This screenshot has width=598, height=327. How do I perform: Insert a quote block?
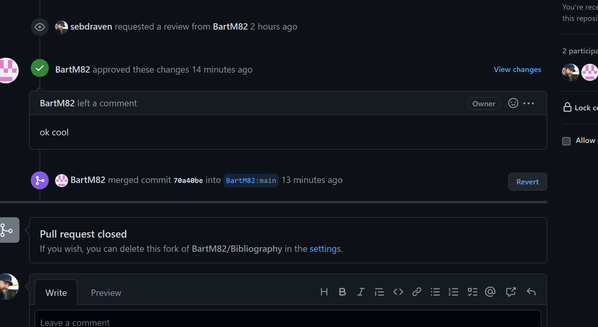[x=379, y=292]
